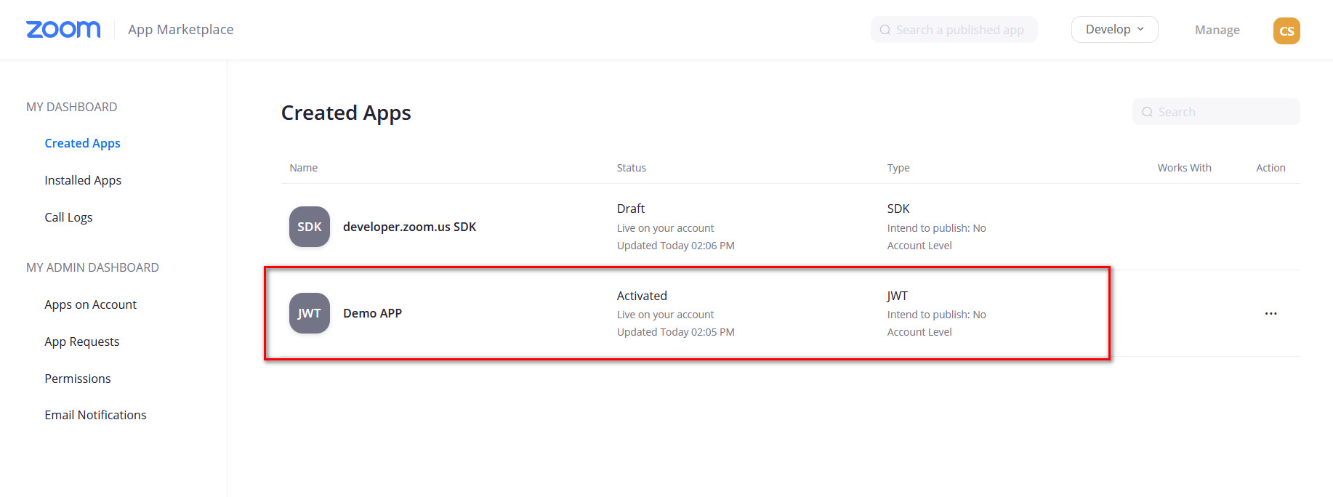This screenshot has width=1333, height=497.
Task: Open Installed Apps in the sidebar
Action: [83, 180]
